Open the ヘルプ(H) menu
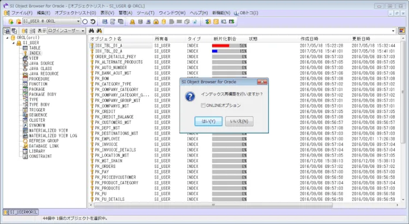The height and width of the screenshot is (224, 409). click(x=199, y=13)
